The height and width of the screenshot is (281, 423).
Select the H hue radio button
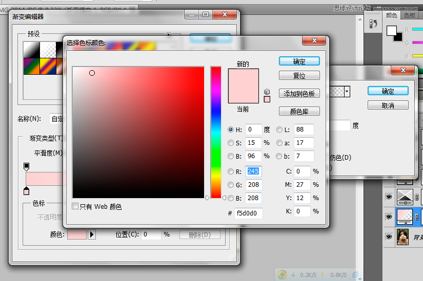coord(231,129)
